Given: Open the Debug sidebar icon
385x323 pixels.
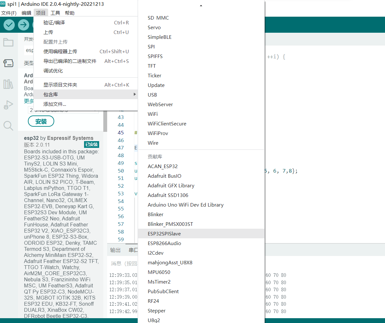Looking at the screenshot, I should pos(8,105).
